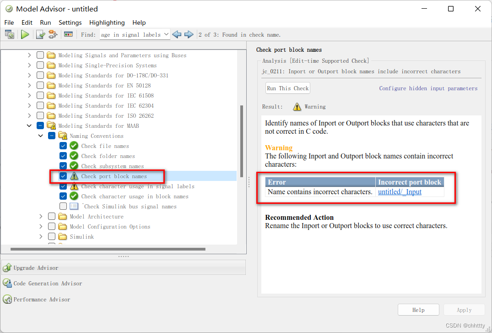The height and width of the screenshot is (333, 492).
Task: Click the Modeling Standards for MAAB folder icon
Action: coord(51,126)
